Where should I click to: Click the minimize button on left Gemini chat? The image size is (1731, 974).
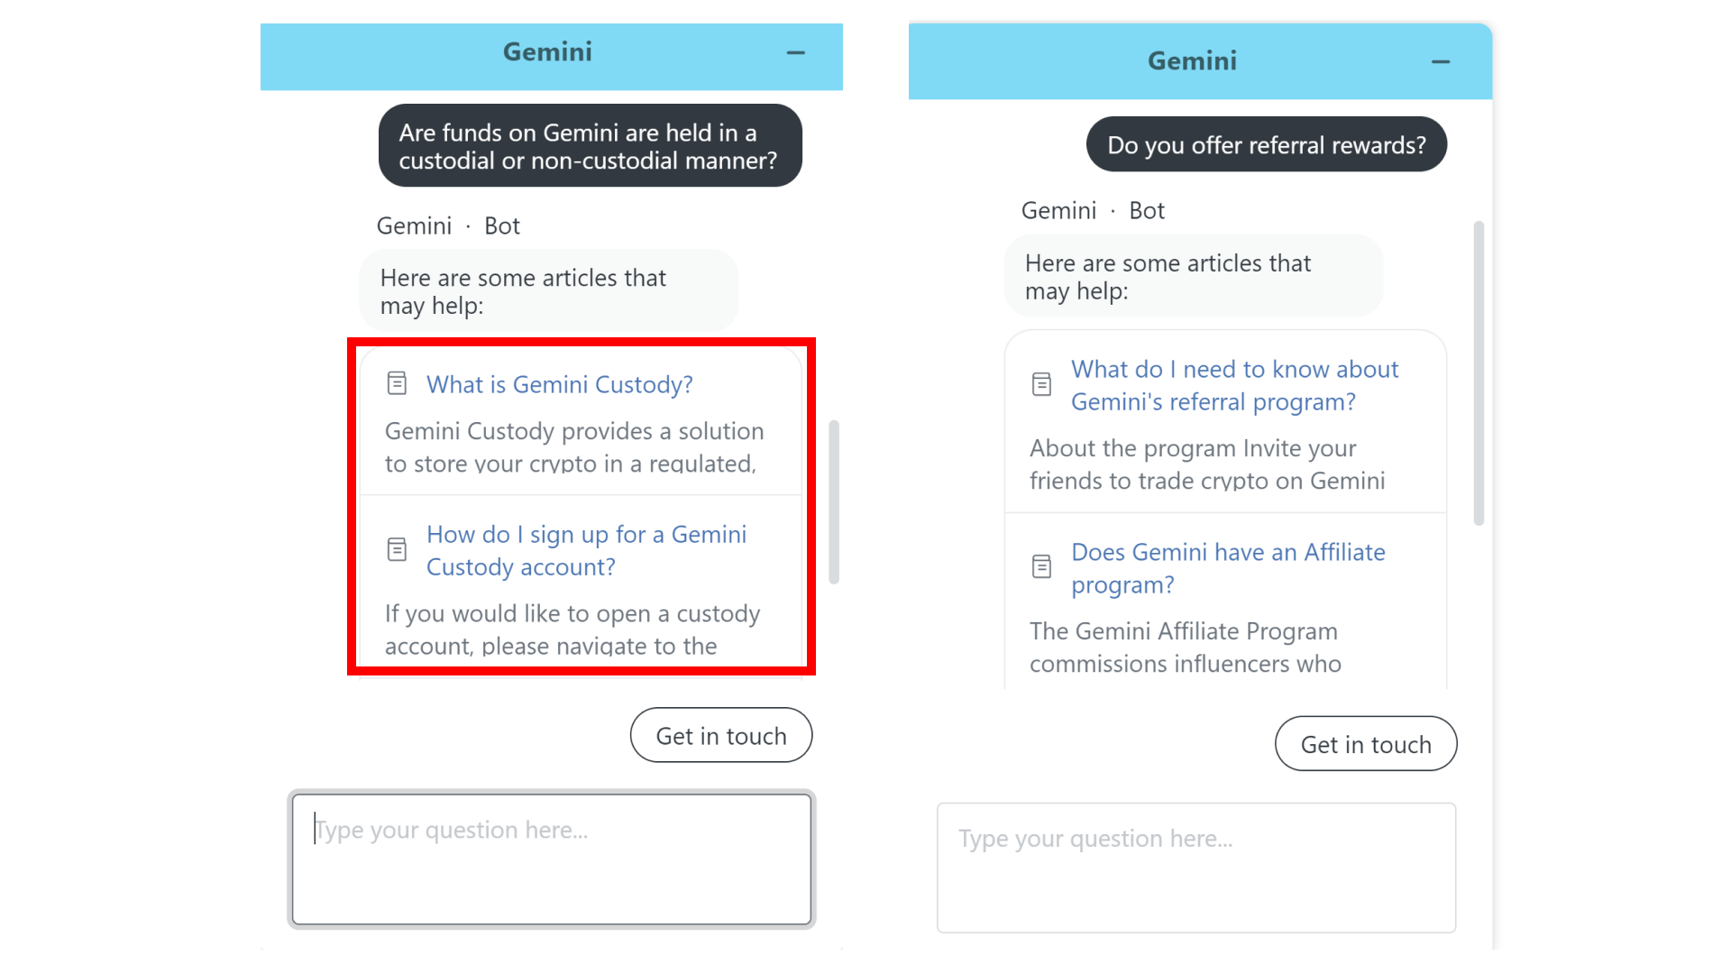(795, 53)
